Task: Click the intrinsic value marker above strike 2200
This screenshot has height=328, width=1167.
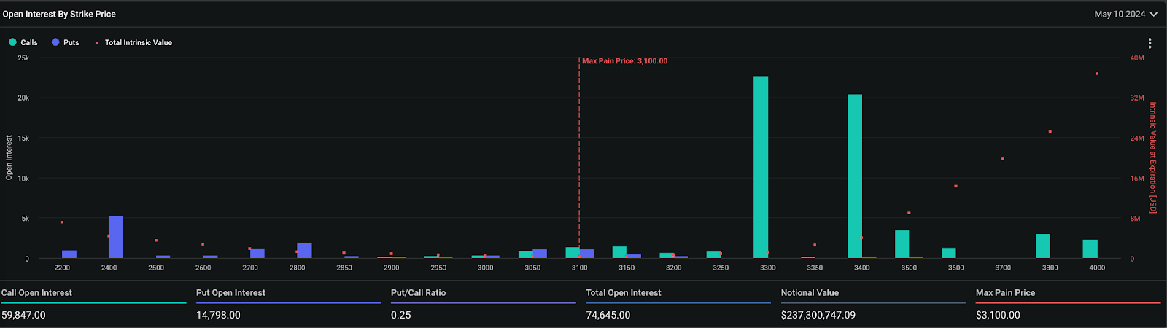Action: pyautogui.click(x=62, y=222)
